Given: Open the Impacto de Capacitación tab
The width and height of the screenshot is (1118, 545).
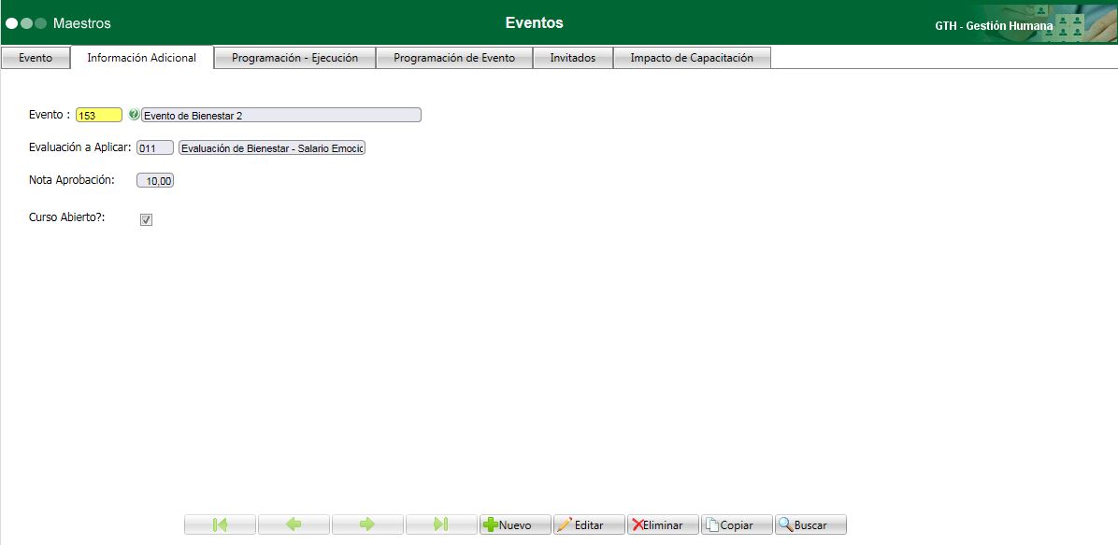Looking at the screenshot, I should [692, 59].
